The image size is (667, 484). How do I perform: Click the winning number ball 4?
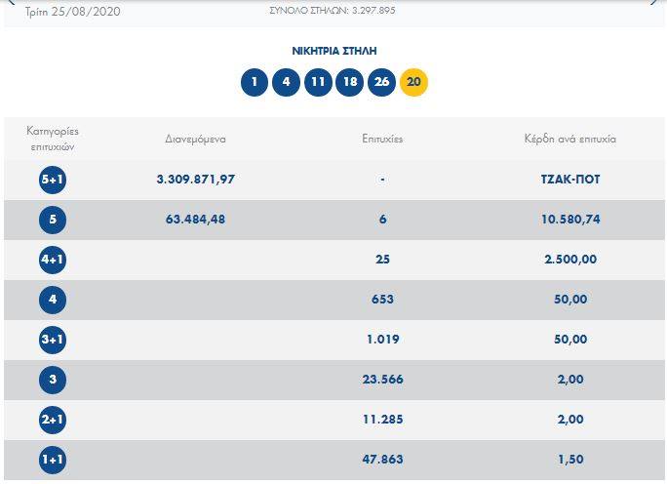point(286,82)
